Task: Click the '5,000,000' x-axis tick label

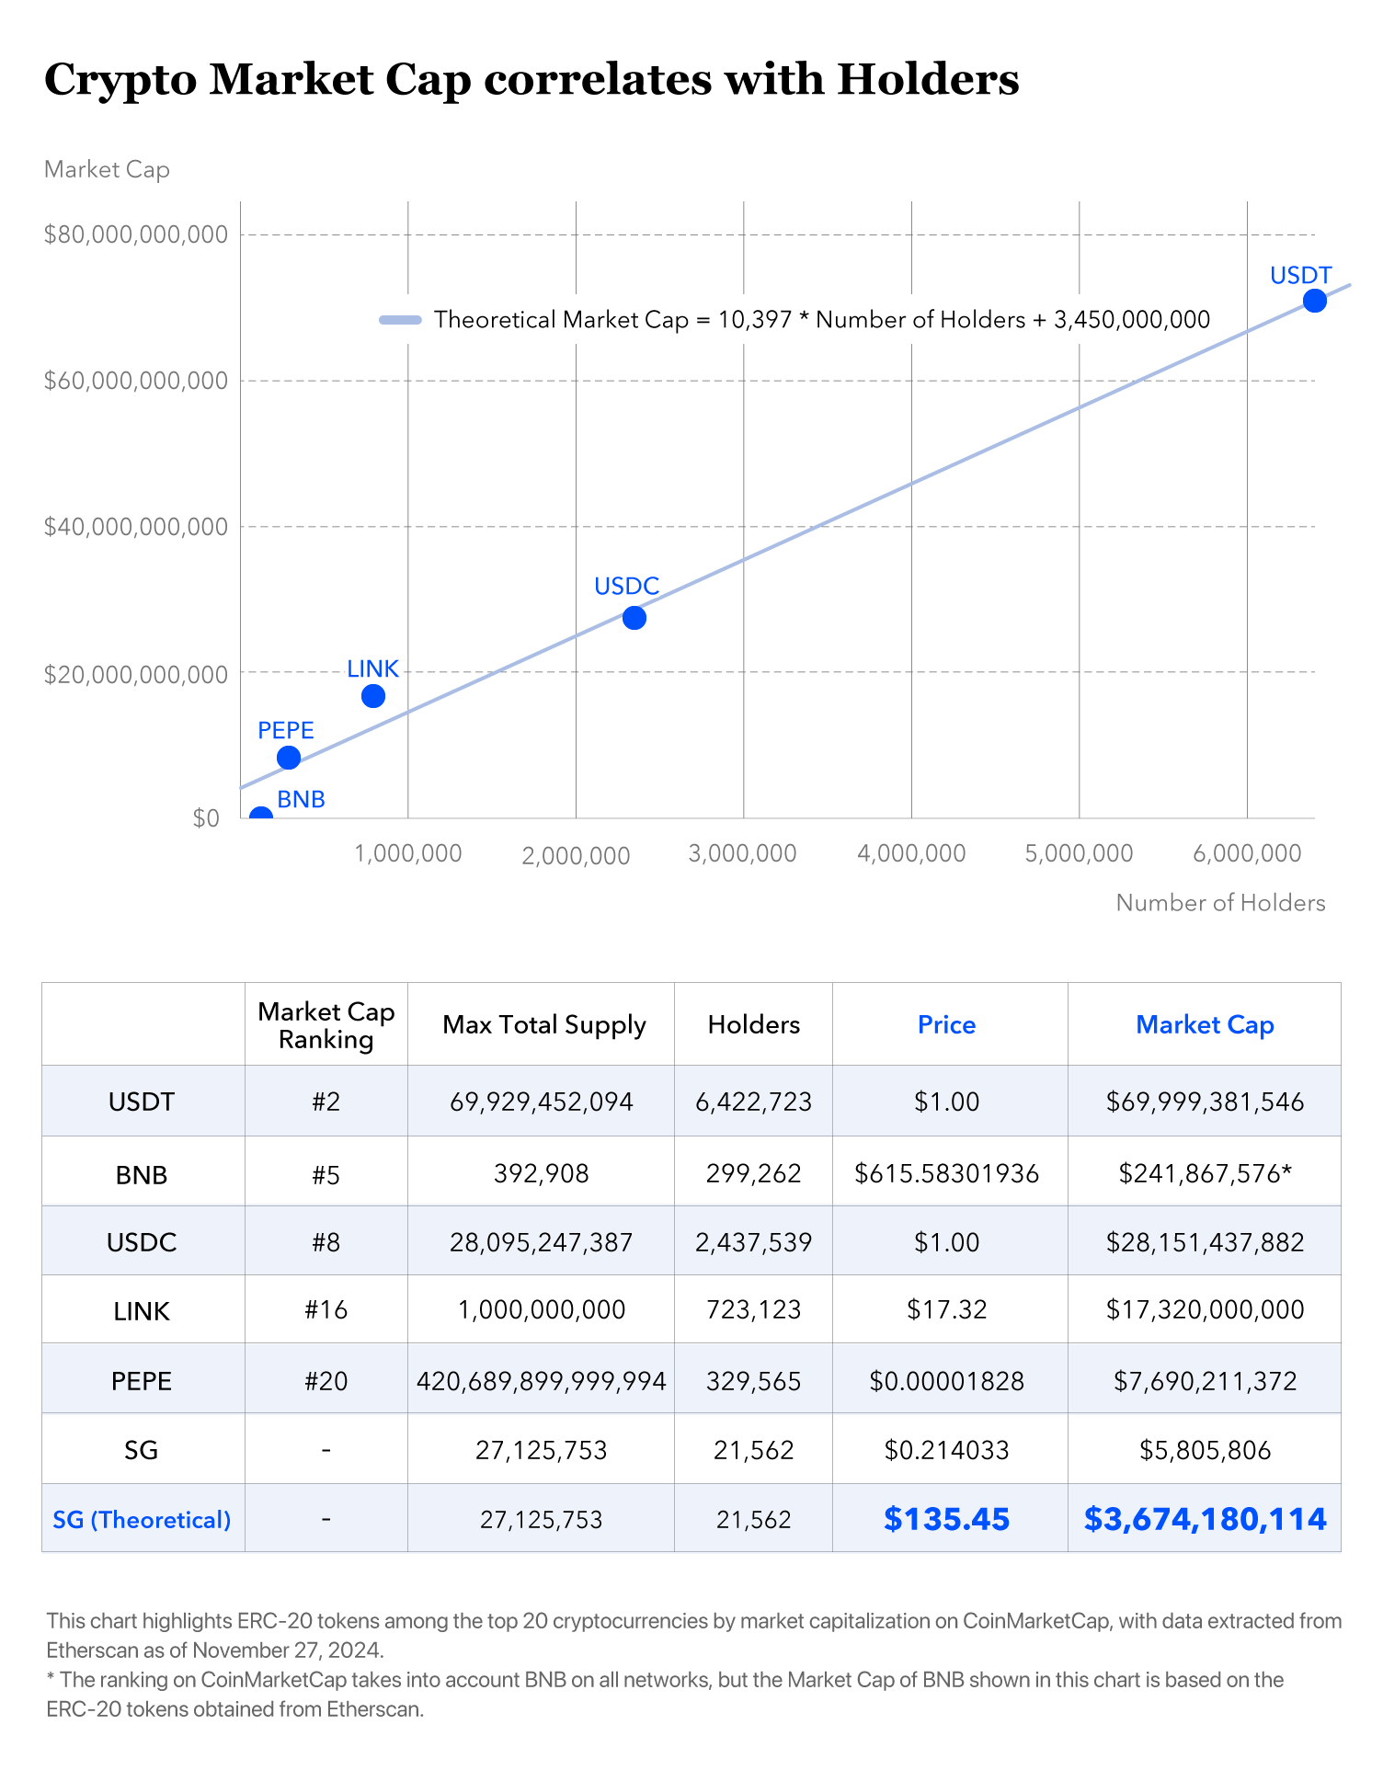Action: tap(1079, 854)
